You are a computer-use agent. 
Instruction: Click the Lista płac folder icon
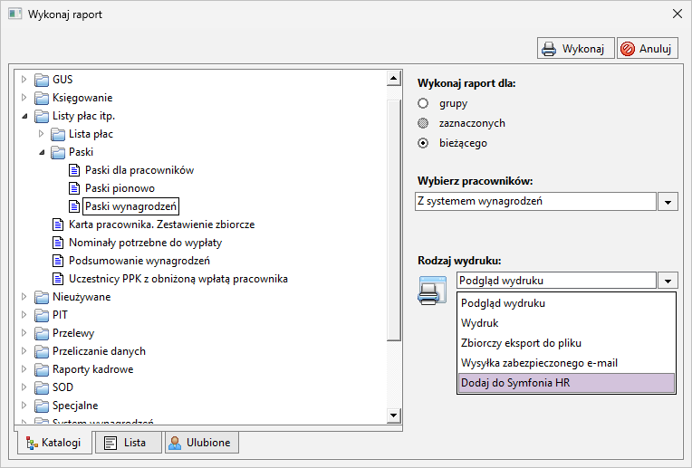(58, 134)
